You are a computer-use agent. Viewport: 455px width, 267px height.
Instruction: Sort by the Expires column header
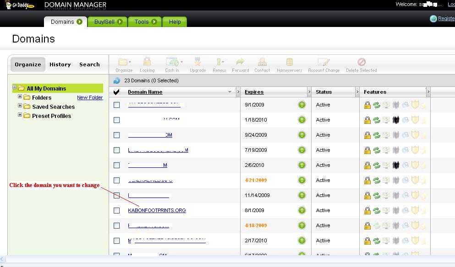pyautogui.click(x=254, y=92)
